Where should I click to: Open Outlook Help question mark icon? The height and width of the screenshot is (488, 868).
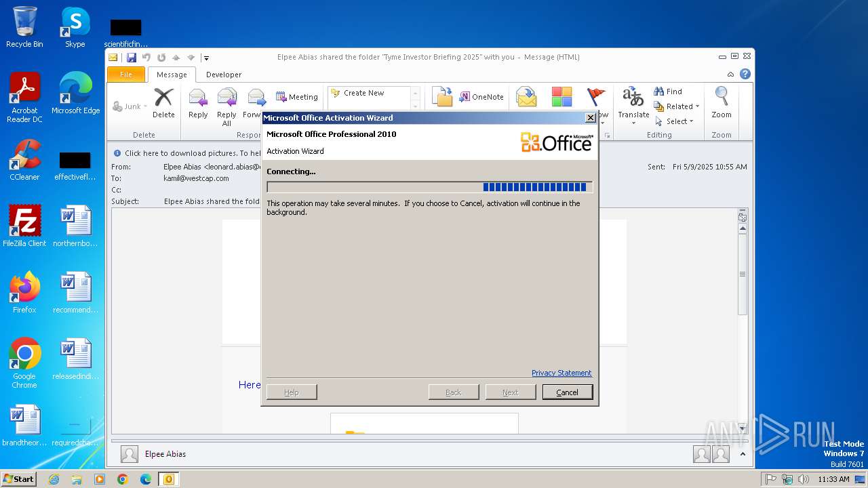(745, 75)
